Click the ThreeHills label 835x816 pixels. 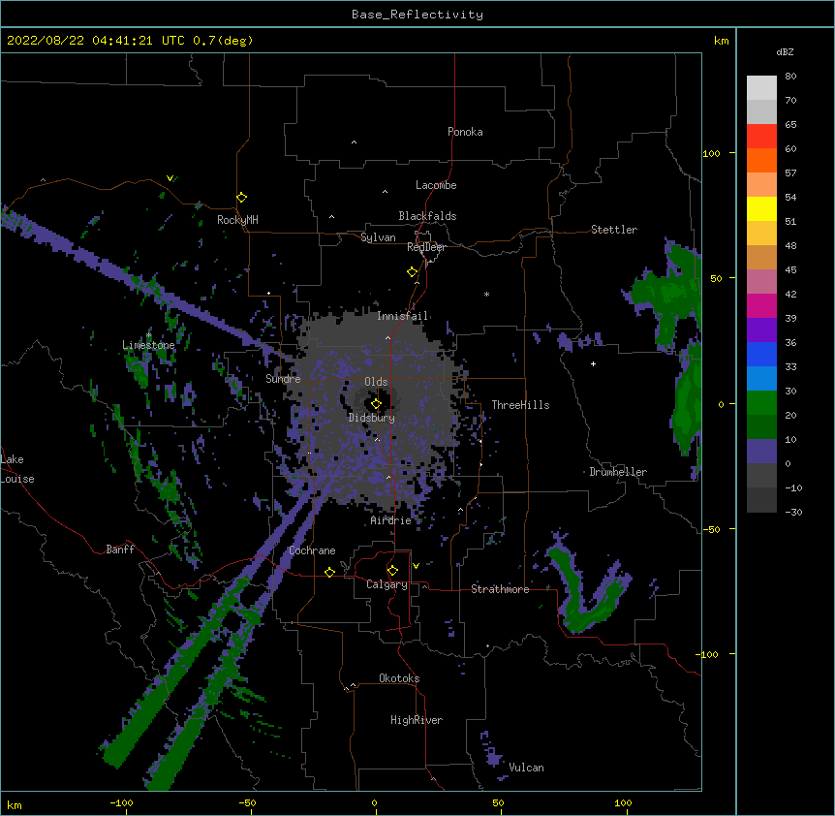520,405
